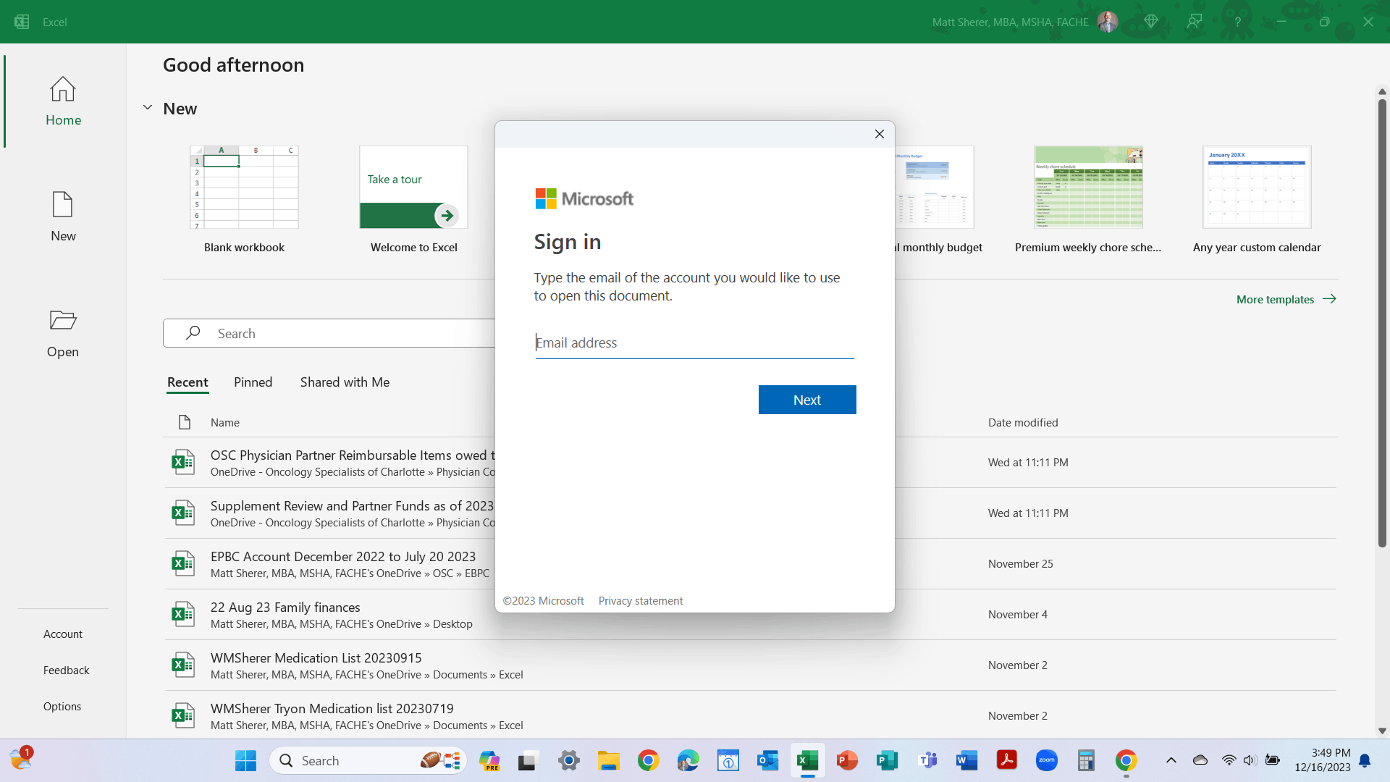Open Outlook from the taskbar
1390x782 pixels.
(767, 760)
